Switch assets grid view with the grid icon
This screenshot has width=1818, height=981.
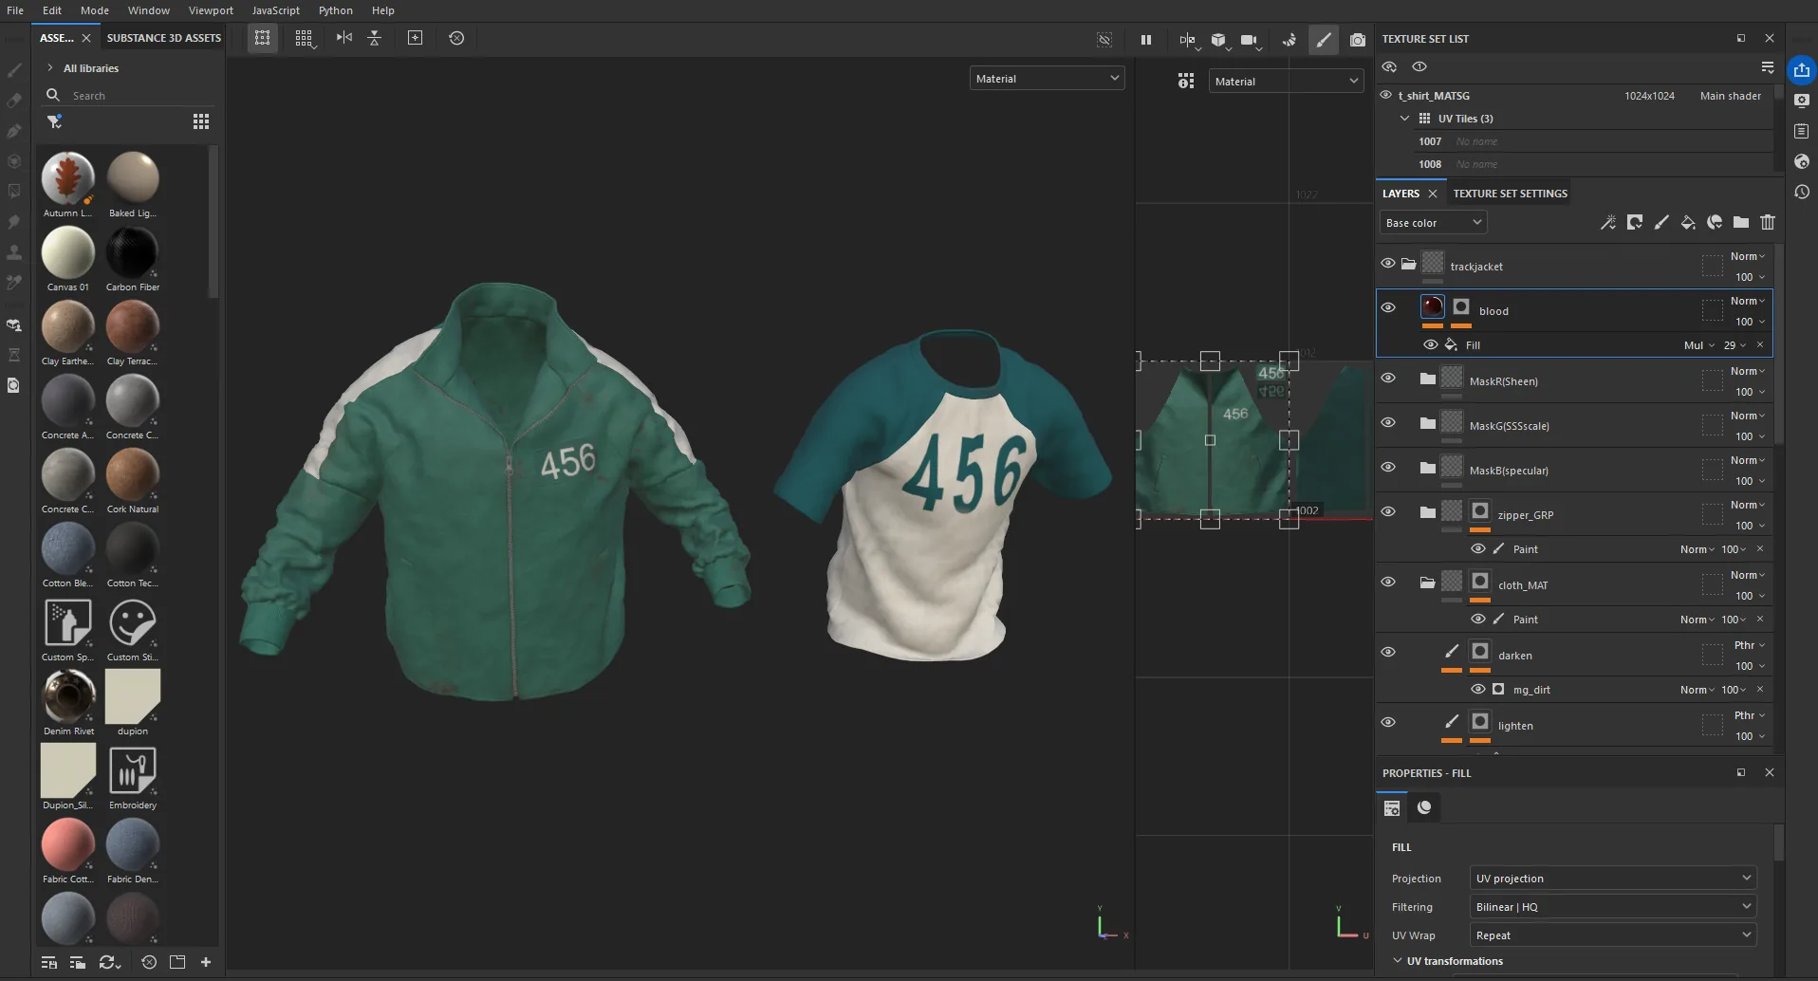[x=201, y=121]
